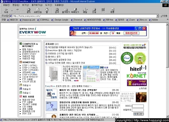
Task: Open the Search toolbar icon
Action: (x=57, y=10)
